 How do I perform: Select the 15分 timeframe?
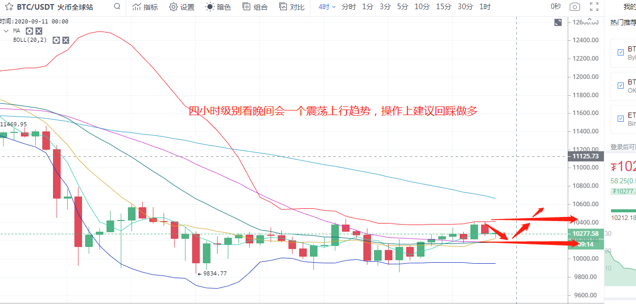pos(443,7)
